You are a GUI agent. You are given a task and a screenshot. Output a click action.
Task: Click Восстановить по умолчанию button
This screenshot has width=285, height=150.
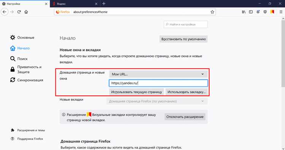(x=184, y=39)
